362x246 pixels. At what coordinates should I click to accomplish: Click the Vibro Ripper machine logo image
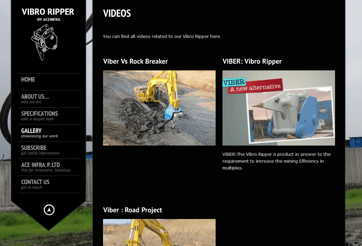click(44, 42)
